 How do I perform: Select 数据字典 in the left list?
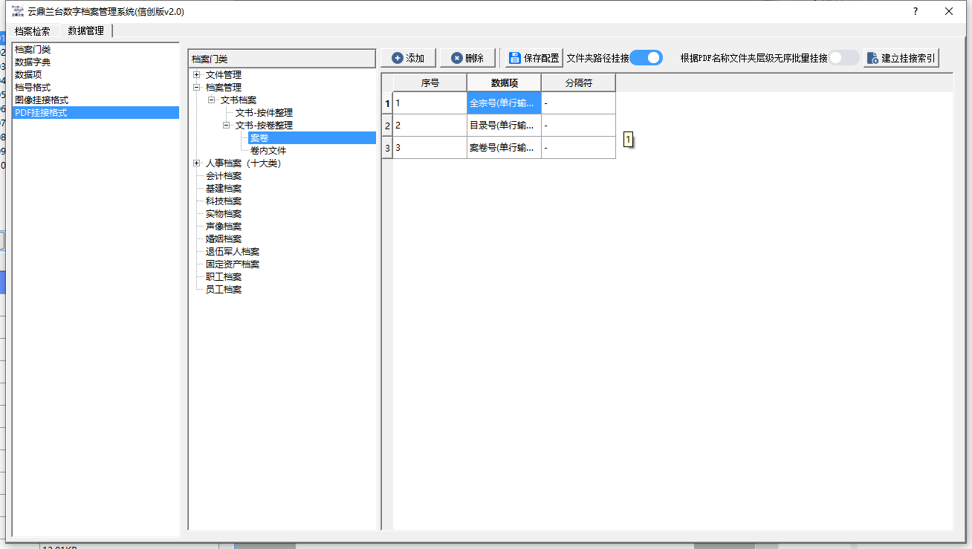click(x=33, y=62)
